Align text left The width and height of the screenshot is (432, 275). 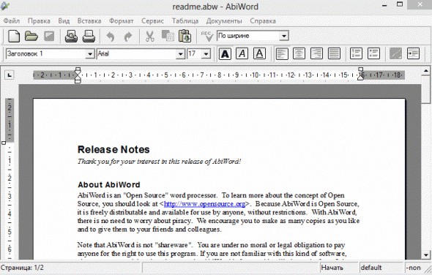click(x=282, y=53)
